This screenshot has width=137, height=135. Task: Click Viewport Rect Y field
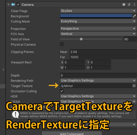(100, 62)
